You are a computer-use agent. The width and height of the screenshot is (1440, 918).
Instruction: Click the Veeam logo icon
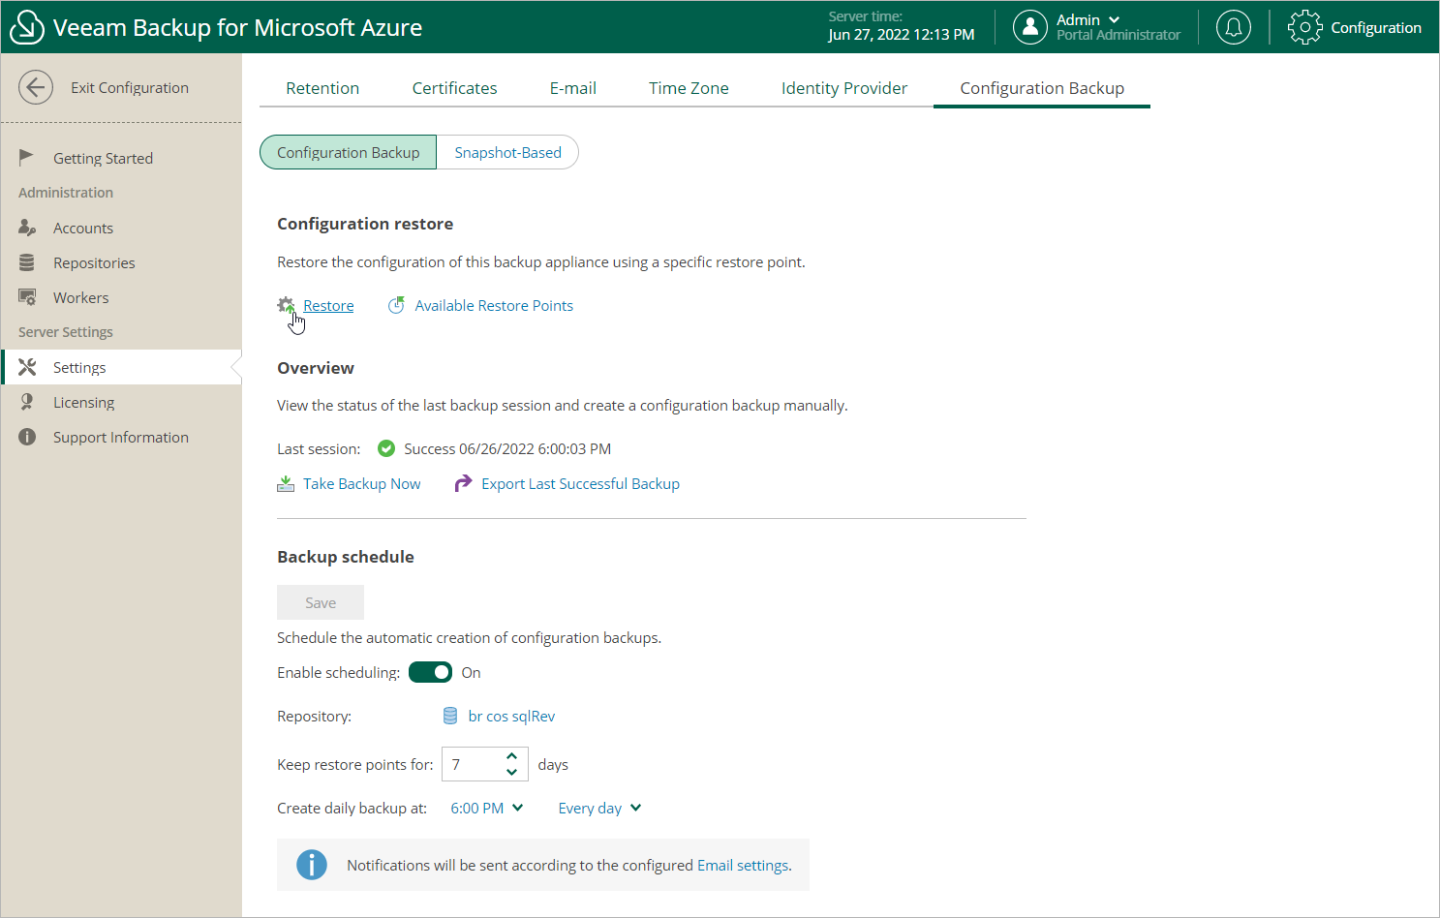coord(26,27)
